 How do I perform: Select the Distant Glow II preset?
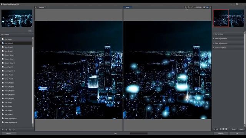[16, 59]
